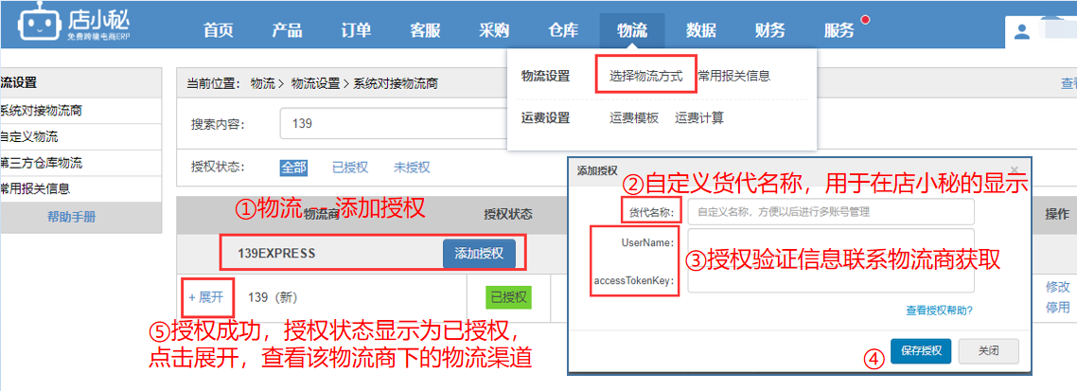
Task: Open the 首页 menu
Action: tap(219, 30)
